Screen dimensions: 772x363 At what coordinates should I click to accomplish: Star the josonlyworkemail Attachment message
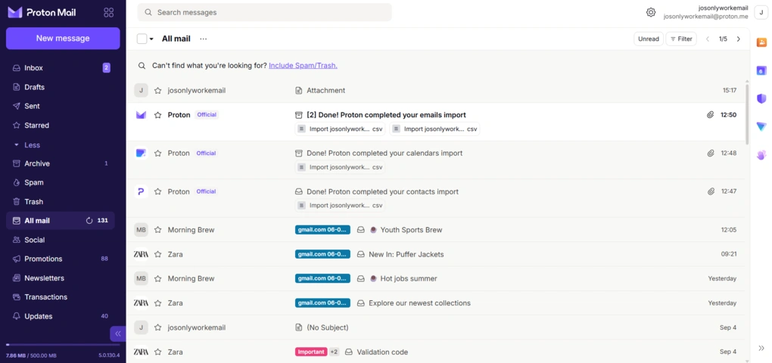coord(157,91)
